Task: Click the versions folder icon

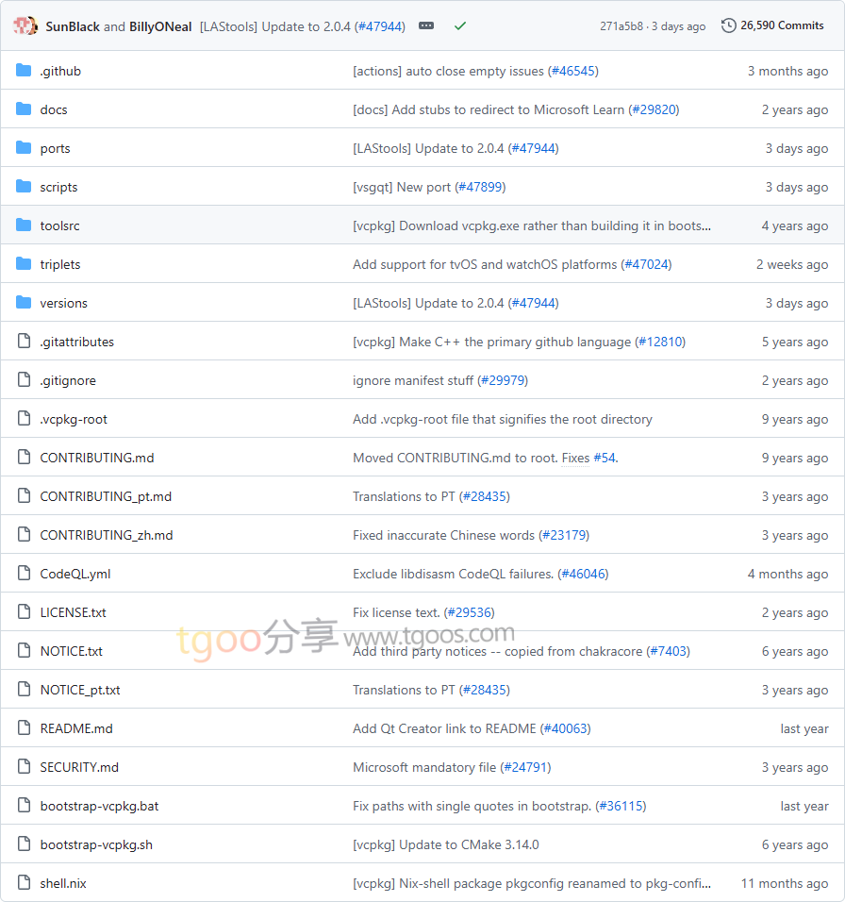Action: point(24,303)
